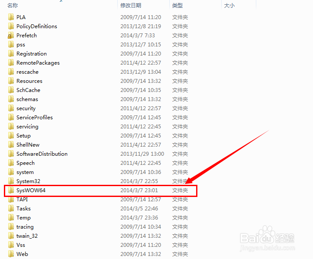Image resolution: width=313 pixels, height=259 pixels.
Task: Click date 2013/12/7 10:15 of pss
Action: coord(141,44)
